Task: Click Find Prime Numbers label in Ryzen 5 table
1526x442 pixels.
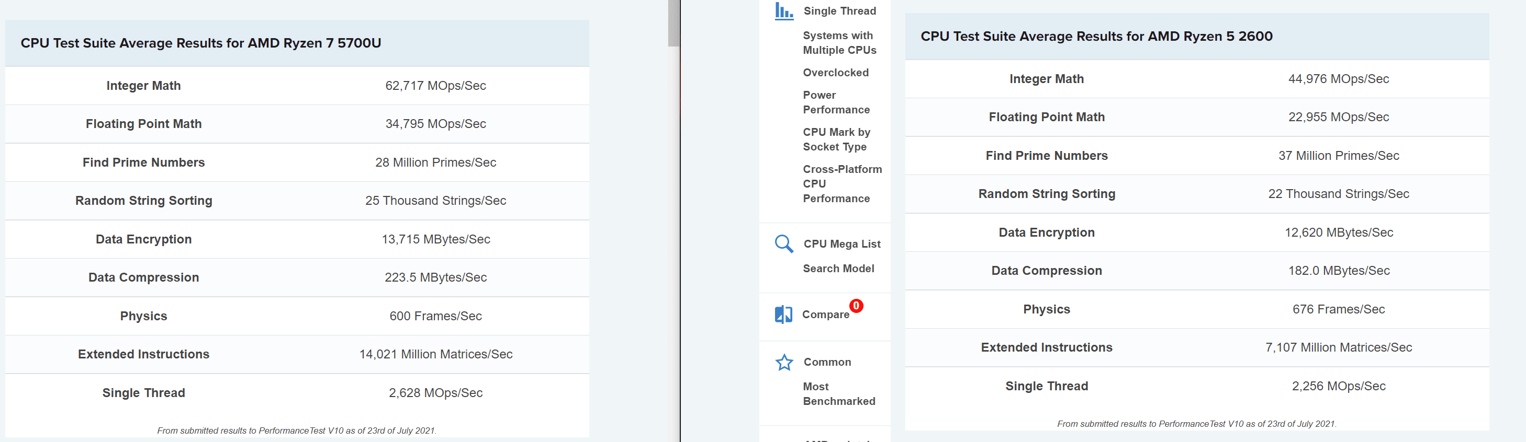Action: tap(1046, 156)
